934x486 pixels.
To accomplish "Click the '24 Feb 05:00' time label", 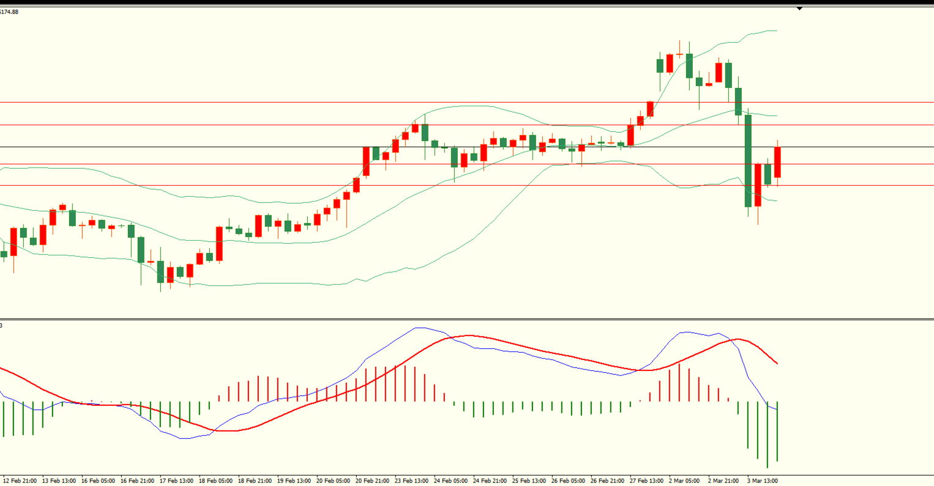I will coord(450,481).
